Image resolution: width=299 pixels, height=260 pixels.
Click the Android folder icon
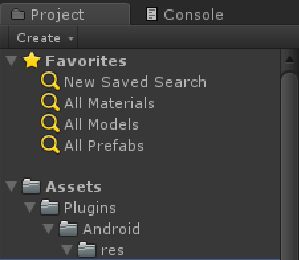tap(68, 228)
